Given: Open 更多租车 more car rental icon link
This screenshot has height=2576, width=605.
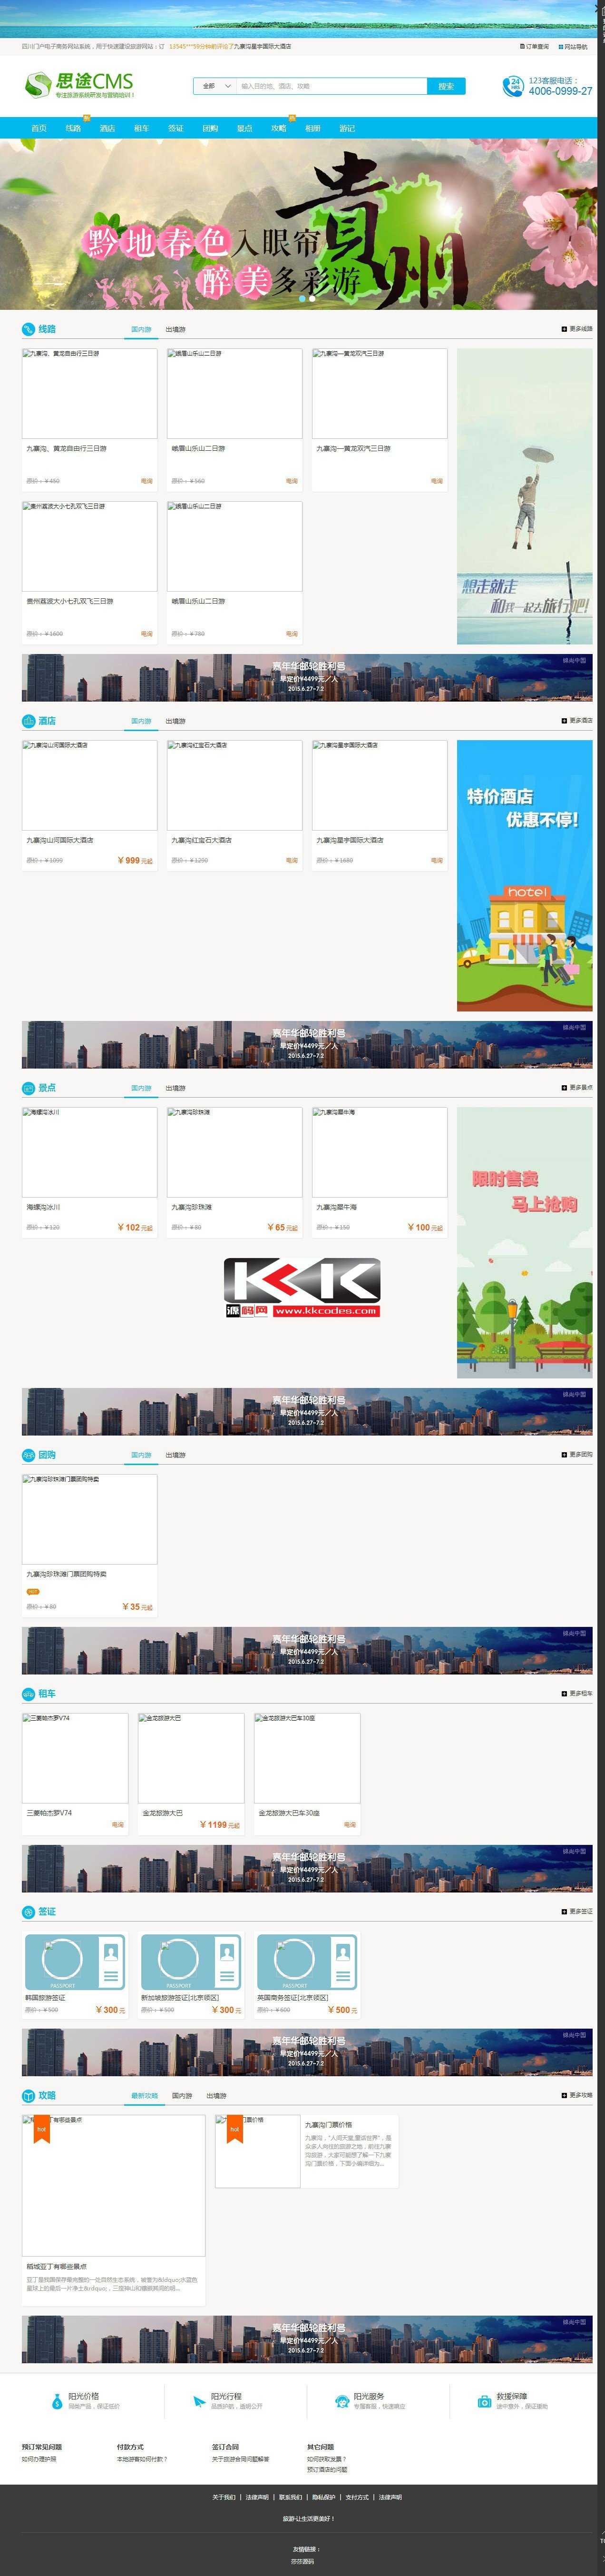Looking at the screenshot, I should point(577,1693).
